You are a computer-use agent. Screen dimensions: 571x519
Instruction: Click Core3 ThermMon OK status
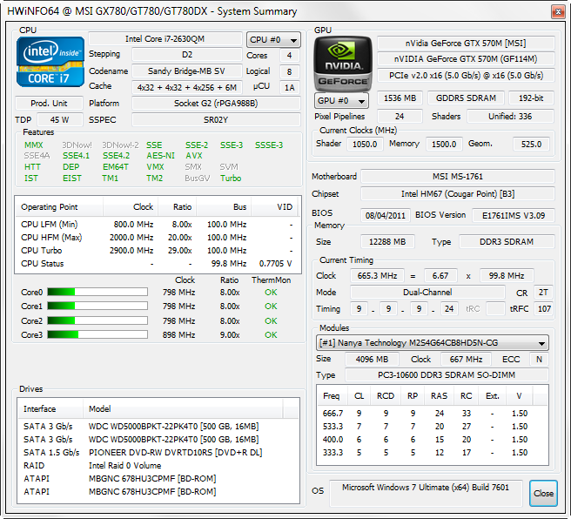pyautogui.click(x=271, y=334)
